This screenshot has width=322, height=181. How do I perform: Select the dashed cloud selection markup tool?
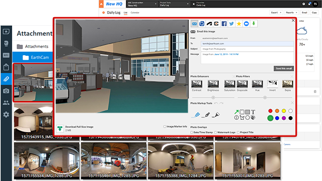[242, 112]
